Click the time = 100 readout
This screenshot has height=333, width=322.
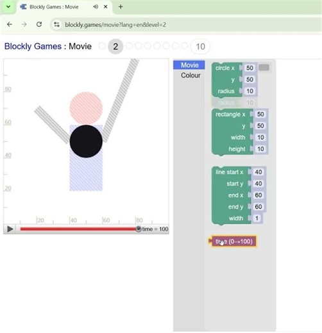155,229
